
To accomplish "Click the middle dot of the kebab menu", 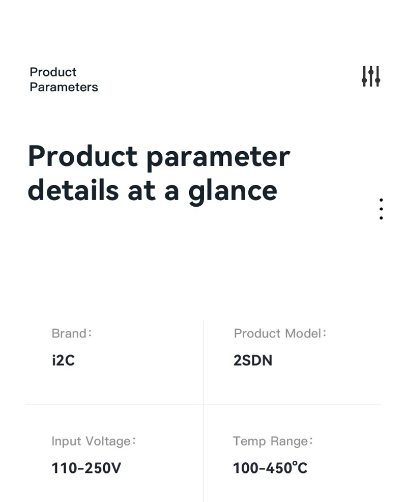I will click(x=381, y=209).
